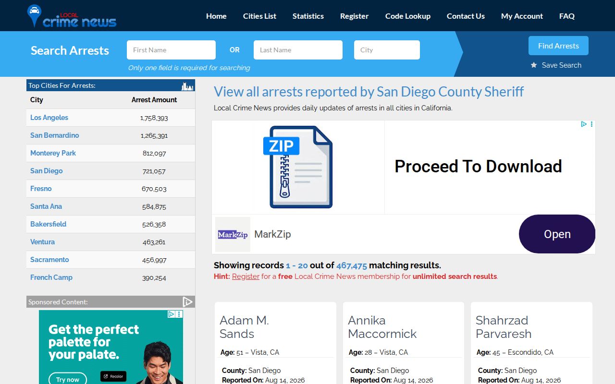Click the AdChoices icon on palette ad

click(171, 314)
